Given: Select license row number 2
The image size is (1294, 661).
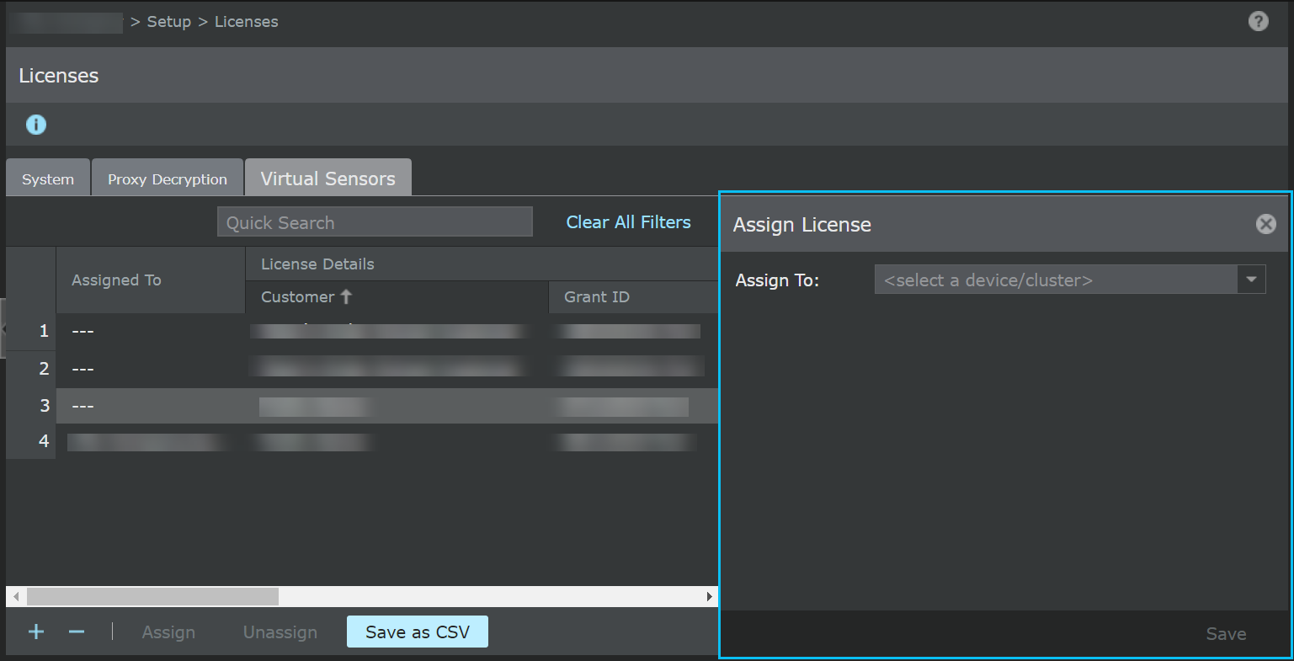Looking at the screenshot, I should 362,368.
